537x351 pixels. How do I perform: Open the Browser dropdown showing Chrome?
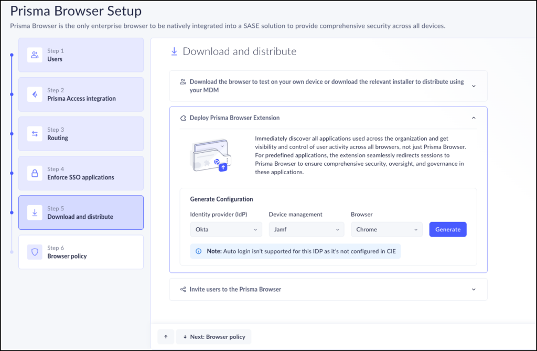pyautogui.click(x=387, y=229)
